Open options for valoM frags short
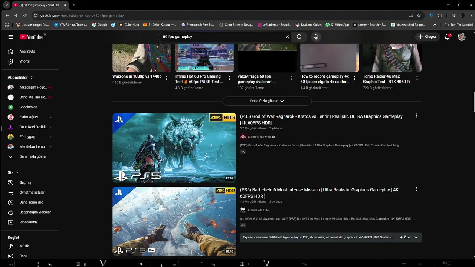This screenshot has height=267, width=475. click(292, 78)
